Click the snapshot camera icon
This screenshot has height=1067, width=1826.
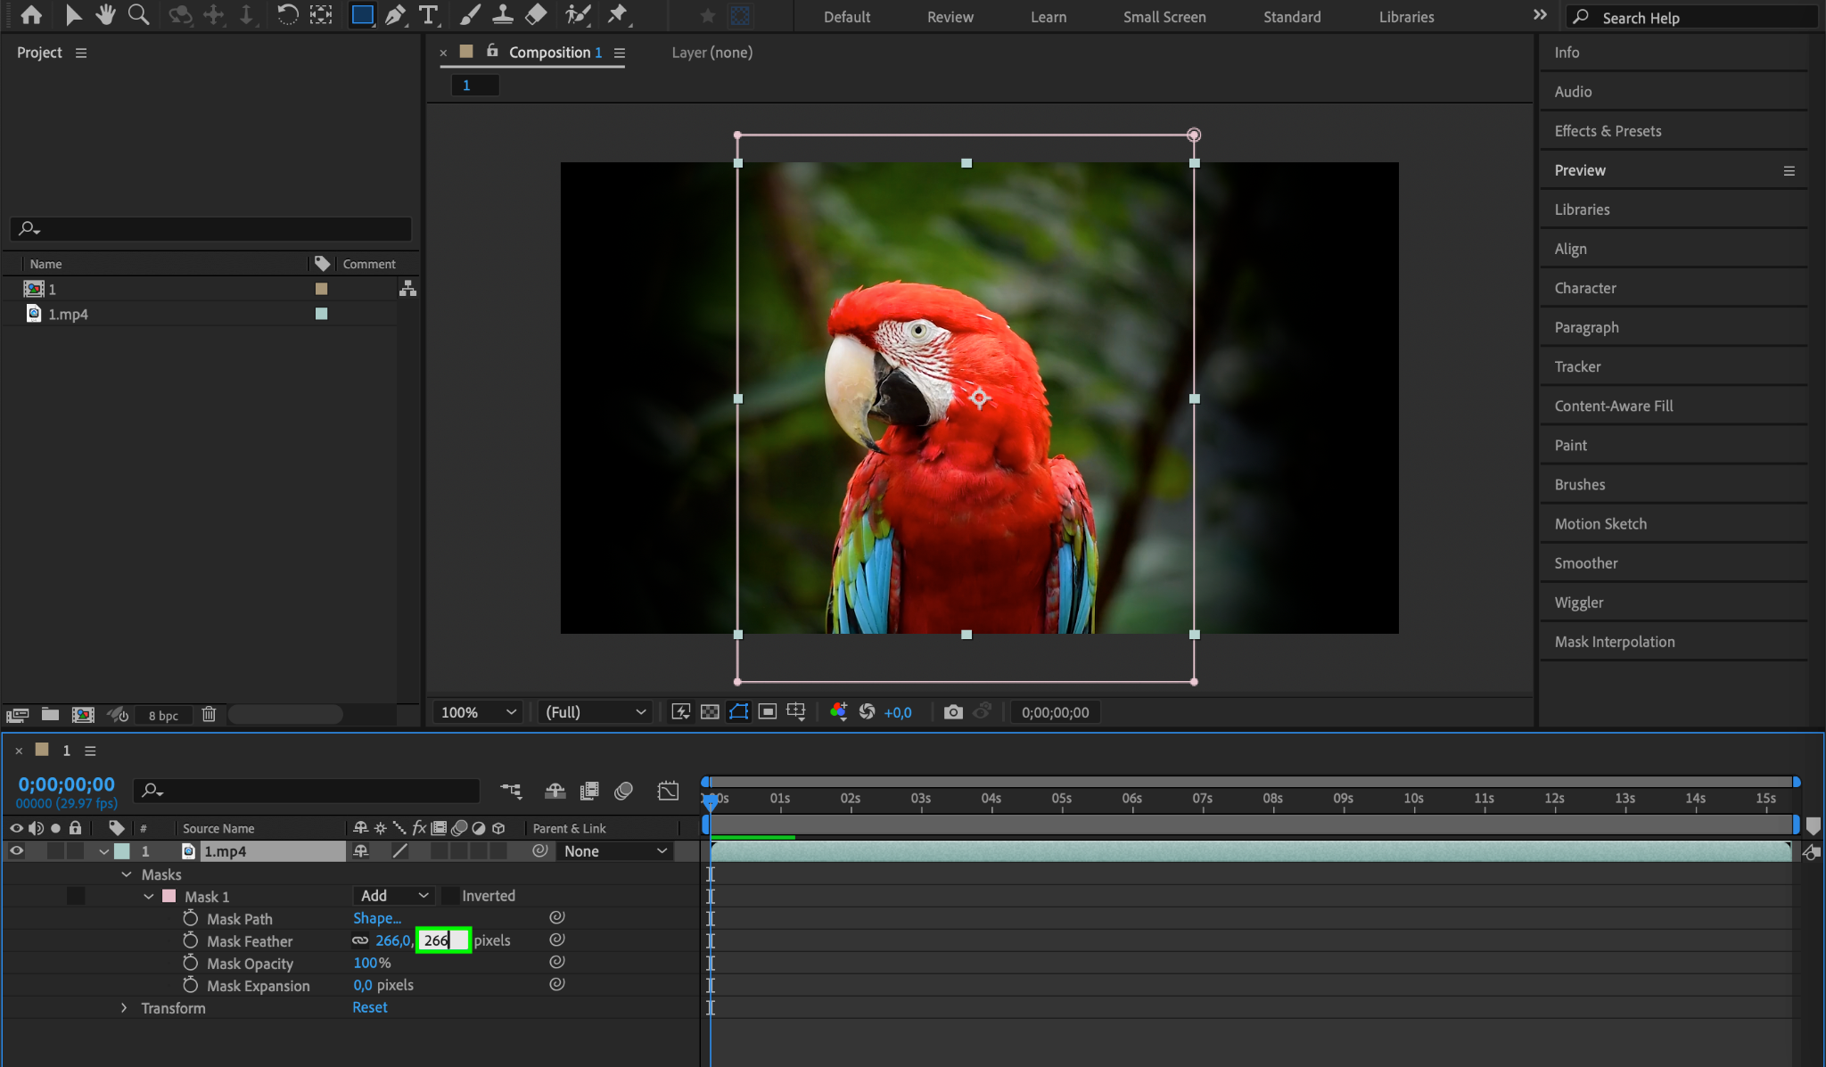coord(953,712)
